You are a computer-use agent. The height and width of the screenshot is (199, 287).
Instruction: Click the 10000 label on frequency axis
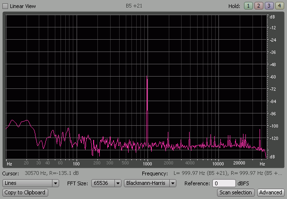tap(218, 164)
